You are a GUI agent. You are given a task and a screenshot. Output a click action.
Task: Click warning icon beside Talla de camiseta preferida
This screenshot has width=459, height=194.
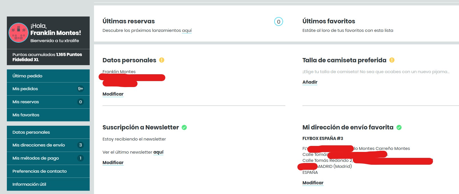click(x=392, y=60)
